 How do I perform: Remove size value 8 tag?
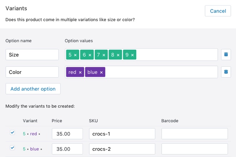pos(118,55)
